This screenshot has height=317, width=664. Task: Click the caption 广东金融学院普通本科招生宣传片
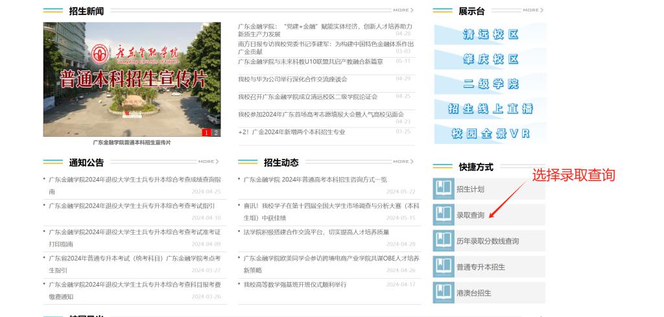coord(132,143)
